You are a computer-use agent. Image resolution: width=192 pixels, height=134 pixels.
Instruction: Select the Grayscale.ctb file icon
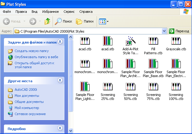point(176,41)
